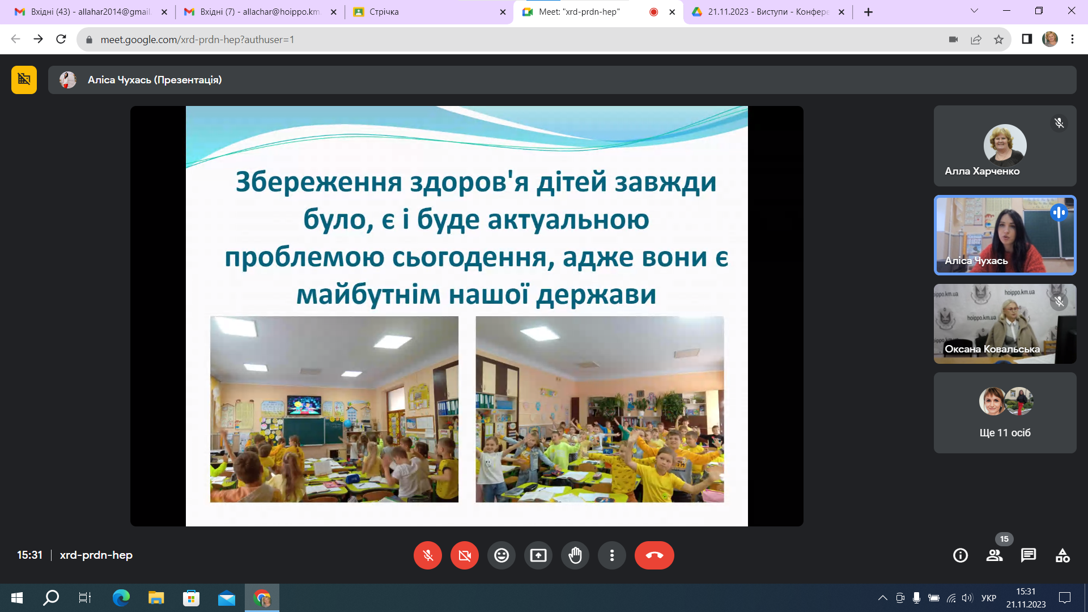Open the meeting details info icon
The image size is (1088, 612).
(960, 555)
